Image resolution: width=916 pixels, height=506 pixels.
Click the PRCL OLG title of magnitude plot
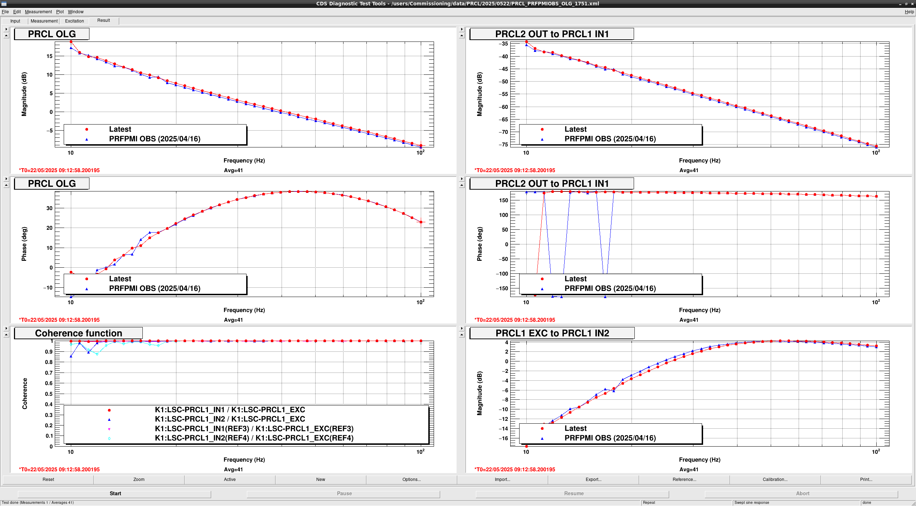coord(52,34)
